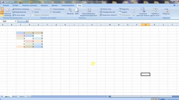
Task: Click Отобразить window button
Action: [x=124, y=15]
